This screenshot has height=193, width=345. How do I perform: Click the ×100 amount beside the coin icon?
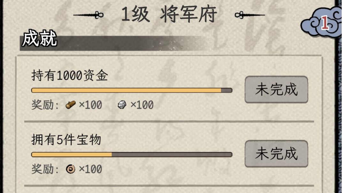click(90, 169)
